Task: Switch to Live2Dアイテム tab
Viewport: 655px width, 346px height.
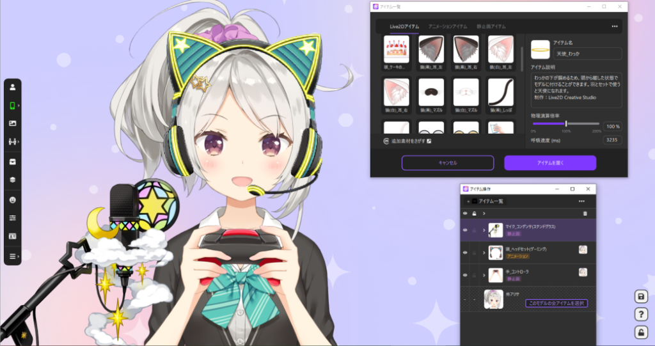Action: tap(404, 26)
